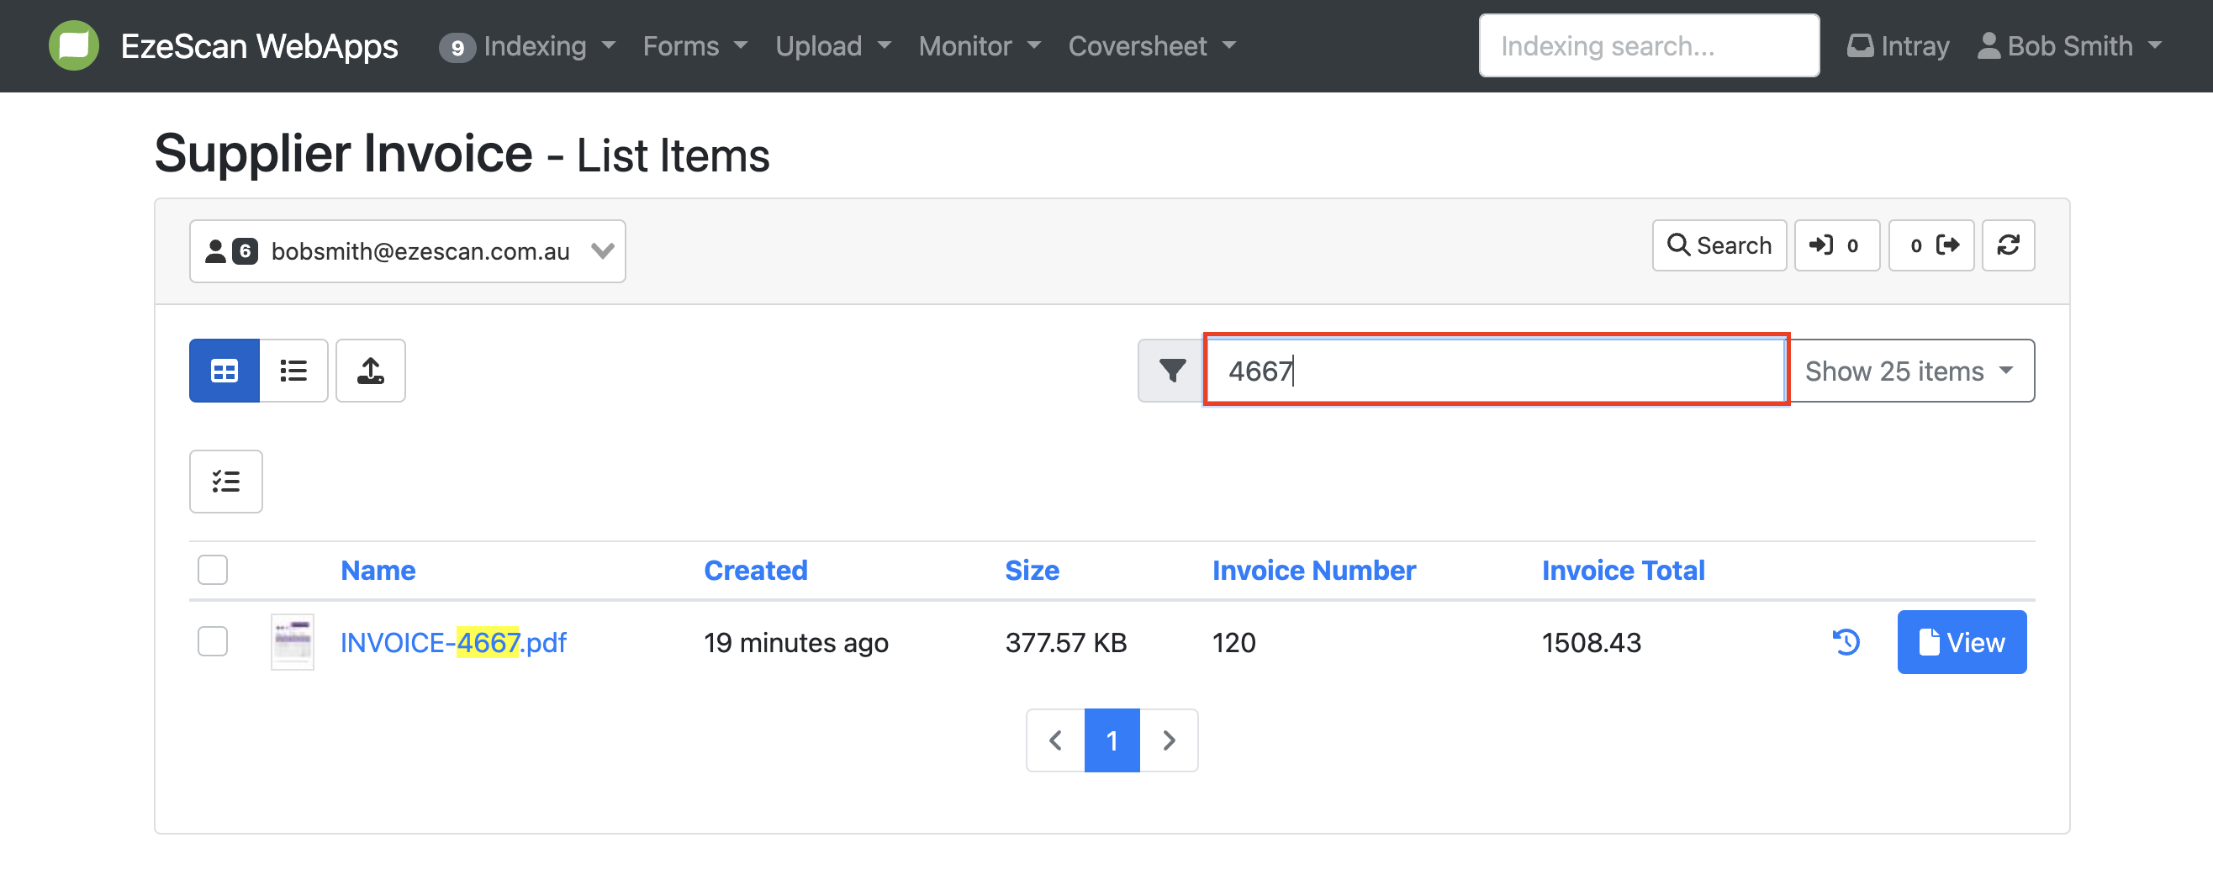Expand the Bob Smith account menu
The height and width of the screenshot is (869, 2213).
point(2068,45)
